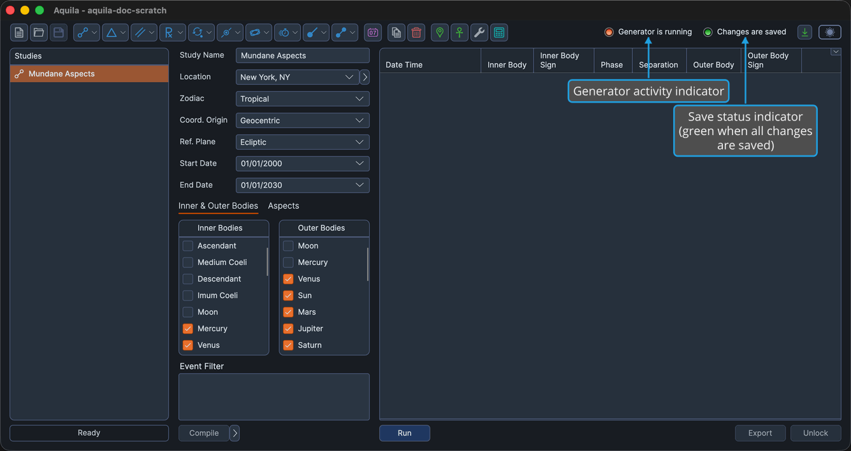Open the Location dropdown showing New York, NY
Screen dimensions: 851x451
tap(297, 77)
